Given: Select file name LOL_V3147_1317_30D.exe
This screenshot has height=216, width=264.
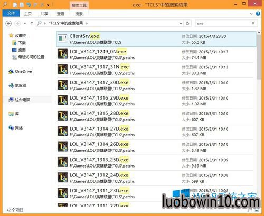Looking at the screenshot, I should click(99, 82).
